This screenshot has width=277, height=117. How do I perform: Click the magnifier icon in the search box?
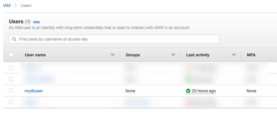pos(14,39)
